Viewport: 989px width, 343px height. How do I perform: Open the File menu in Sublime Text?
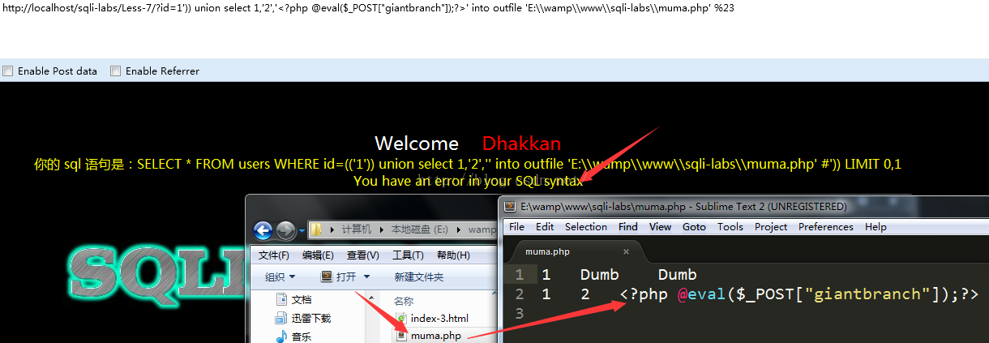[516, 227]
